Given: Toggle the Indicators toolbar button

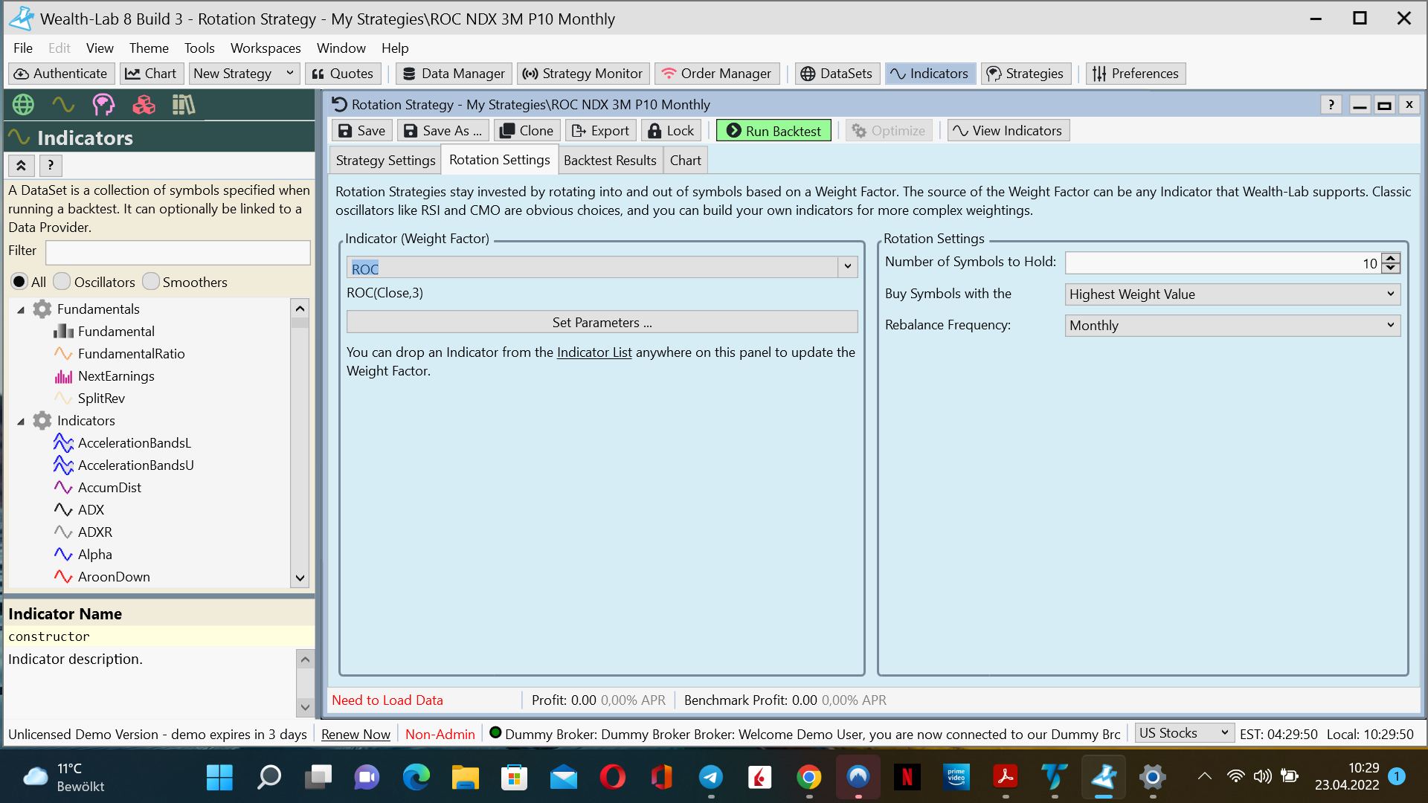Looking at the screenshot, I should coord(930,74).
